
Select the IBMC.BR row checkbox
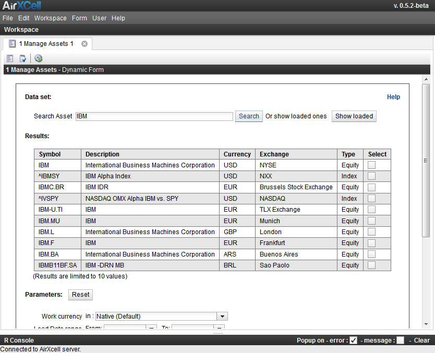tap(371, 187)
